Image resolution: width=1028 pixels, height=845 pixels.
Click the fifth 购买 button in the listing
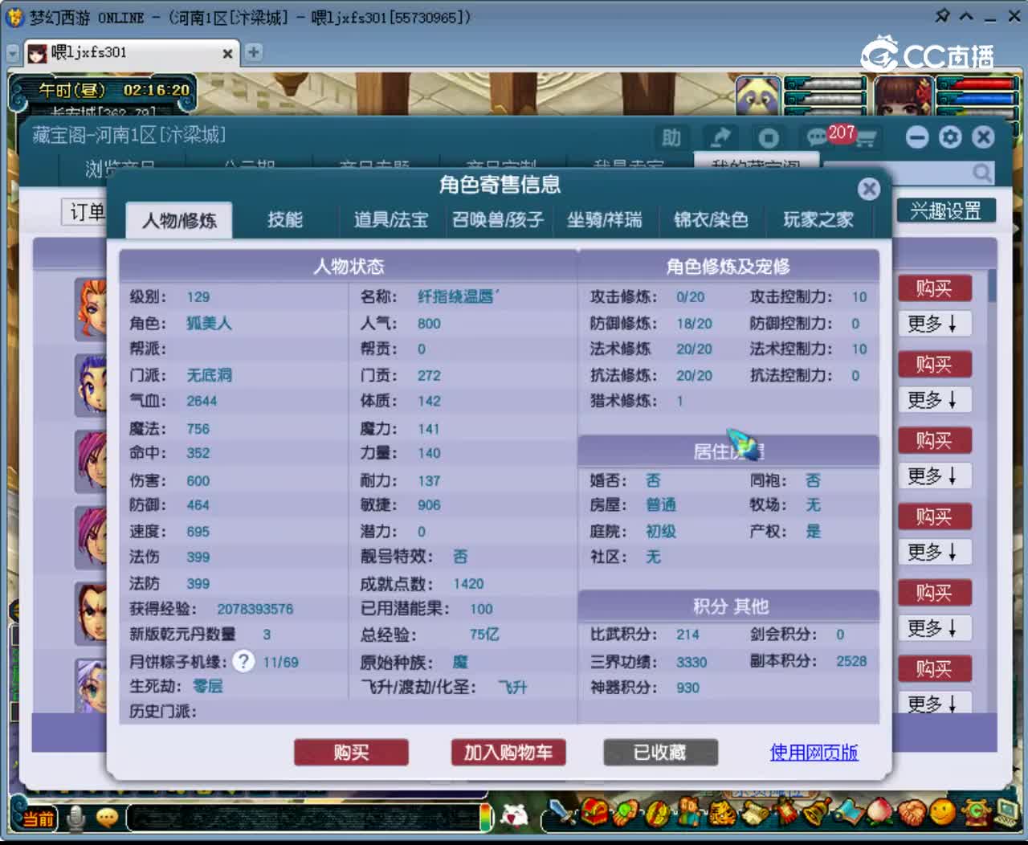[934, 593]
